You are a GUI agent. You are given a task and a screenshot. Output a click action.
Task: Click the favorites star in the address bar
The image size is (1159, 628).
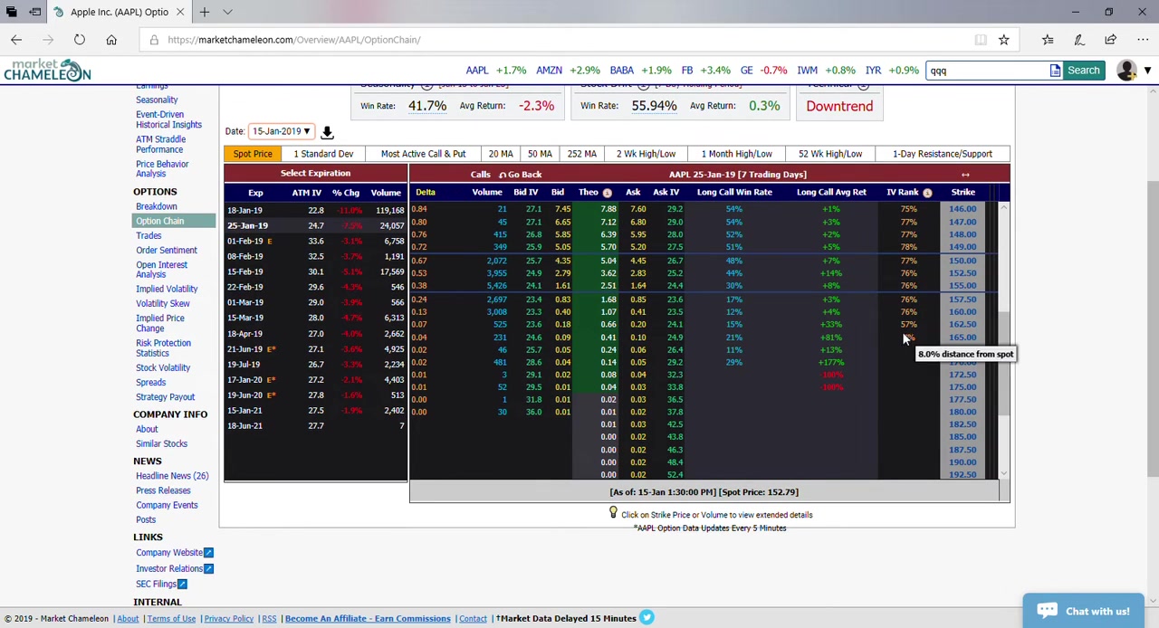[1003, 40]
